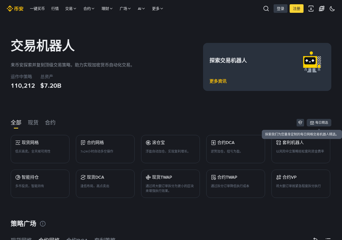Click the 逢低布局，高点卖出 description
Viewport: 342px width, 240px height.
[x=95, y=186]
